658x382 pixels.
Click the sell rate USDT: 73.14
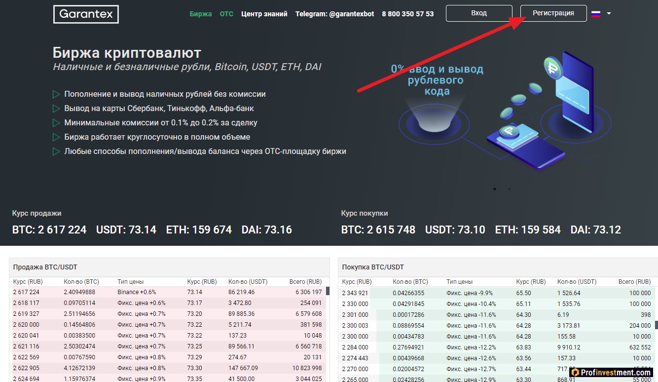(126, 230)
